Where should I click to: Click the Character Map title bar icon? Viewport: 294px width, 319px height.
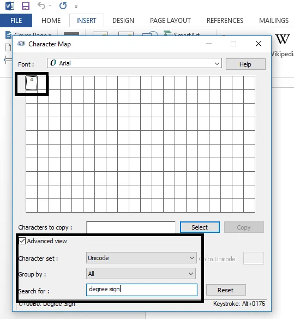pos(21,44)
